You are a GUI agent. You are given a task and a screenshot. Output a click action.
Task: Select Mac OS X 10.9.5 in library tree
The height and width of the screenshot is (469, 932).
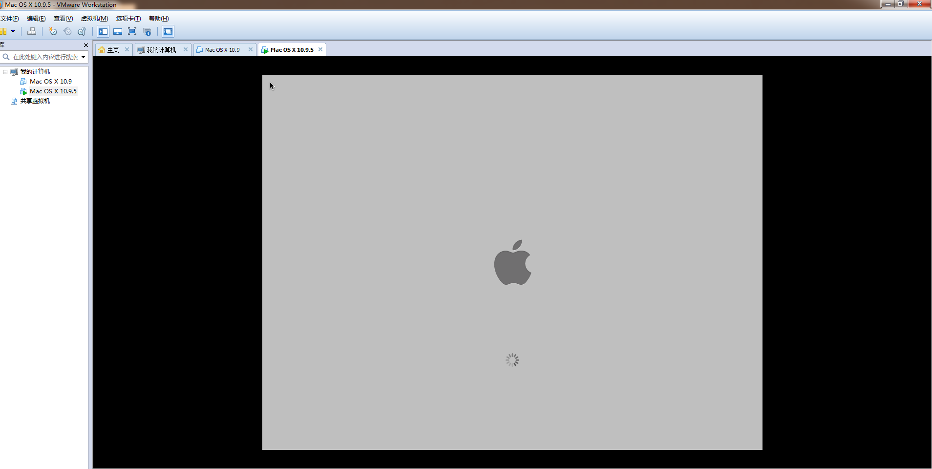point(53,91)
